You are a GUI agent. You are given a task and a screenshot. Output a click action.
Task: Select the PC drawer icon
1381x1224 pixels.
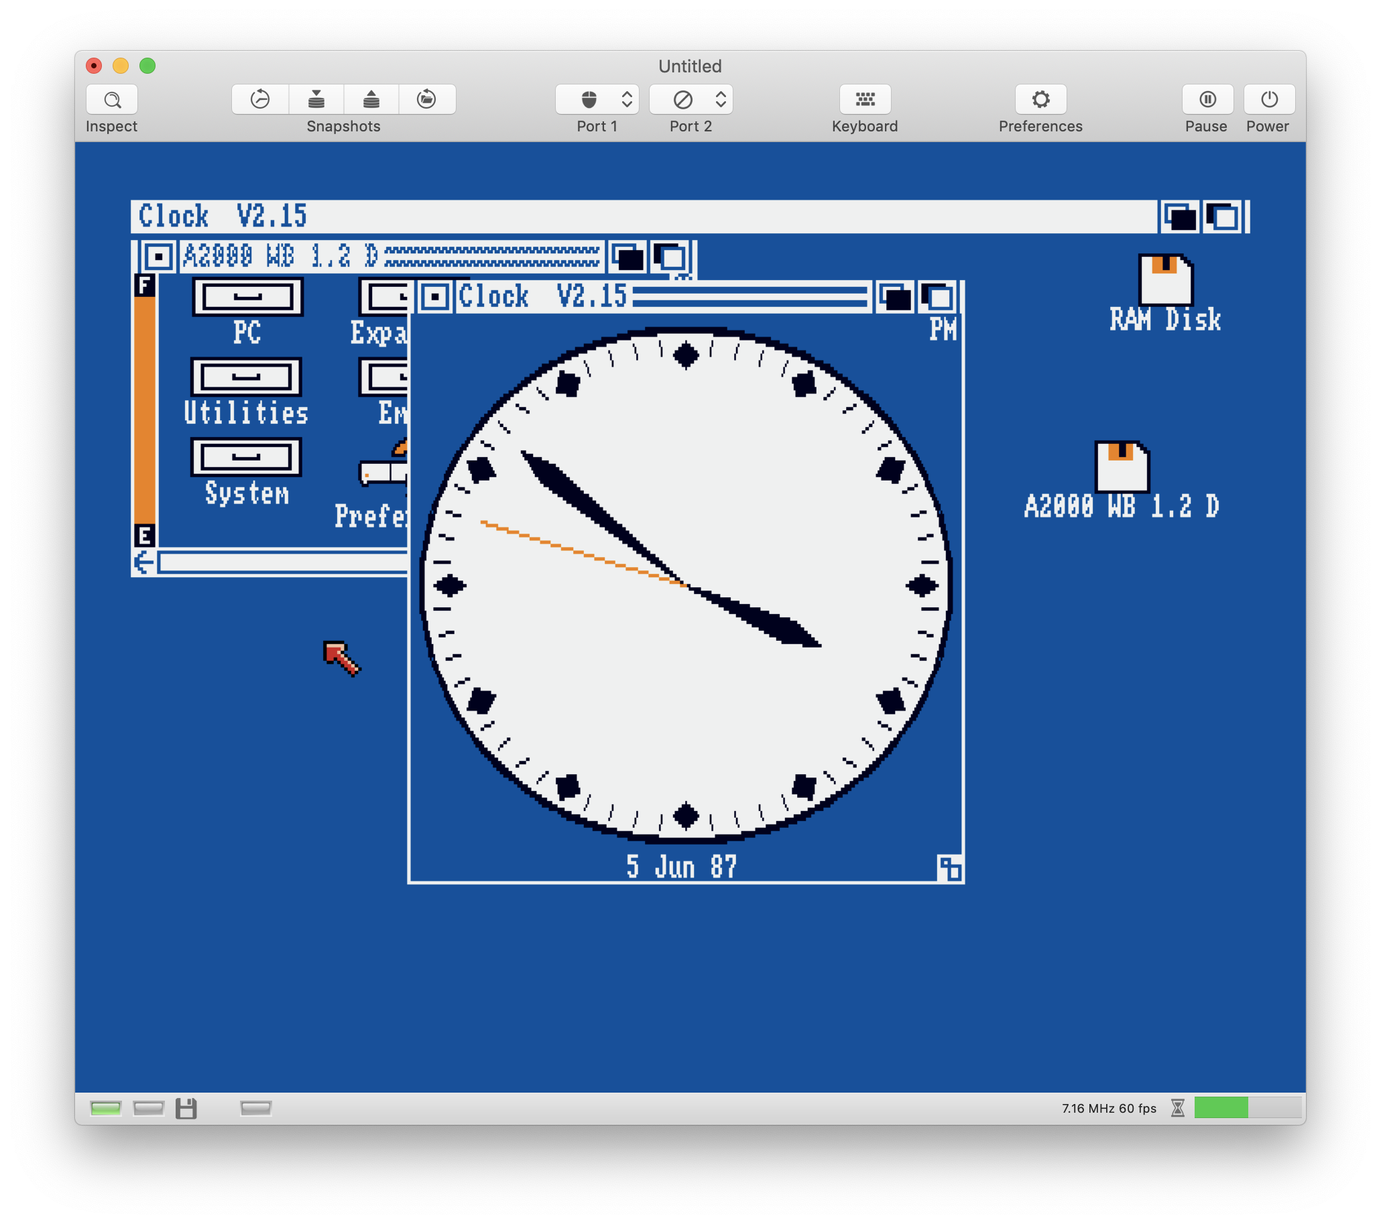click(x=248, y=296)
